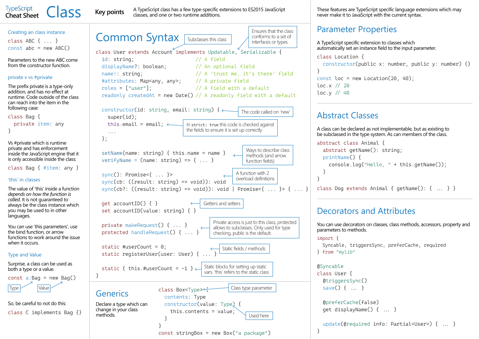Expand the "Abstract Classes" section heading
Image resolution: width=479 pixels, height=339 pixels.
(348, 115)
